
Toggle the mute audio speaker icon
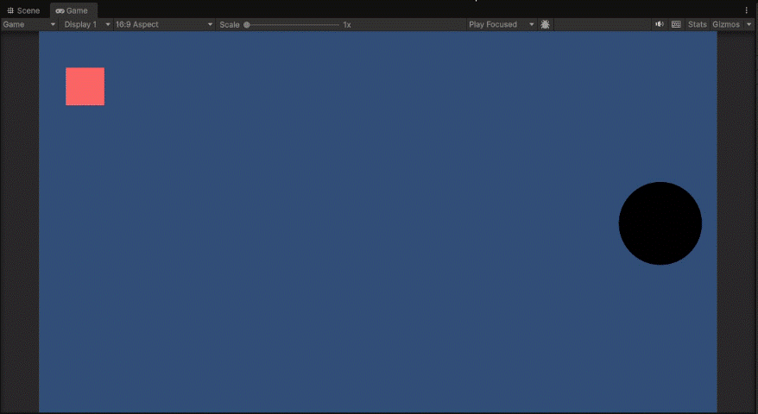(x=660, y=24)
